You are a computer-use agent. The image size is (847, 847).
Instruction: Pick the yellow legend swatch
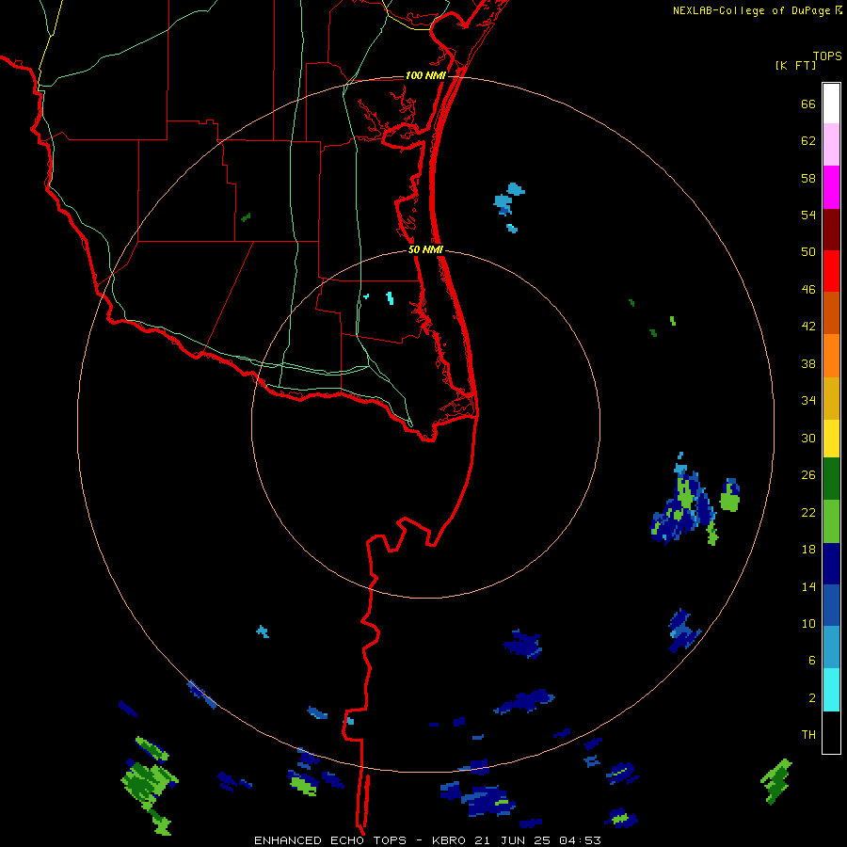click(x=831, y=439)
